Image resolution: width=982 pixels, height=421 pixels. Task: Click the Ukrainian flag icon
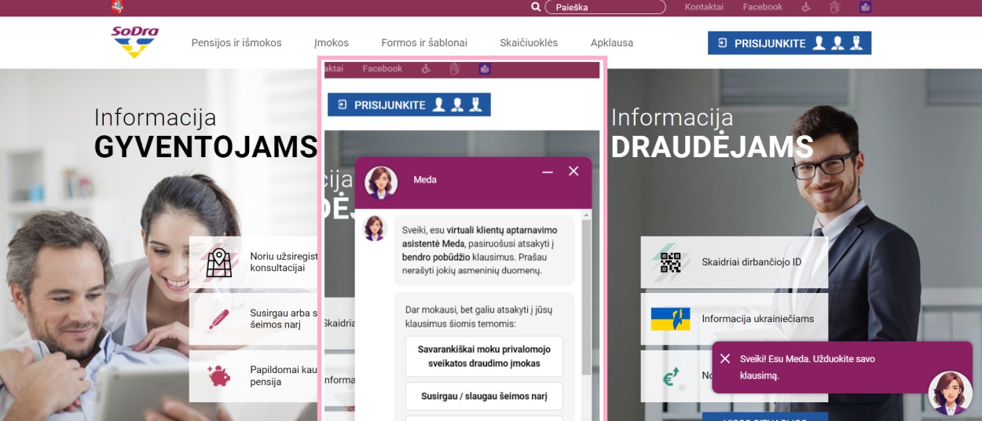pos(670,319)
